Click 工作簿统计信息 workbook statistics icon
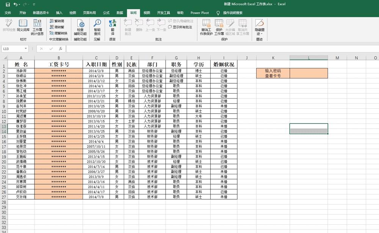The width and height of the screenshot is (379, 233). (37, 26)
